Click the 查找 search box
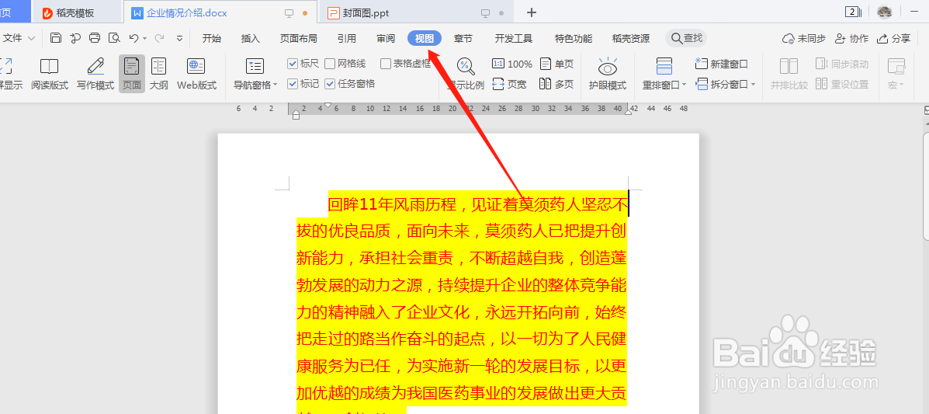 point(686,39)
